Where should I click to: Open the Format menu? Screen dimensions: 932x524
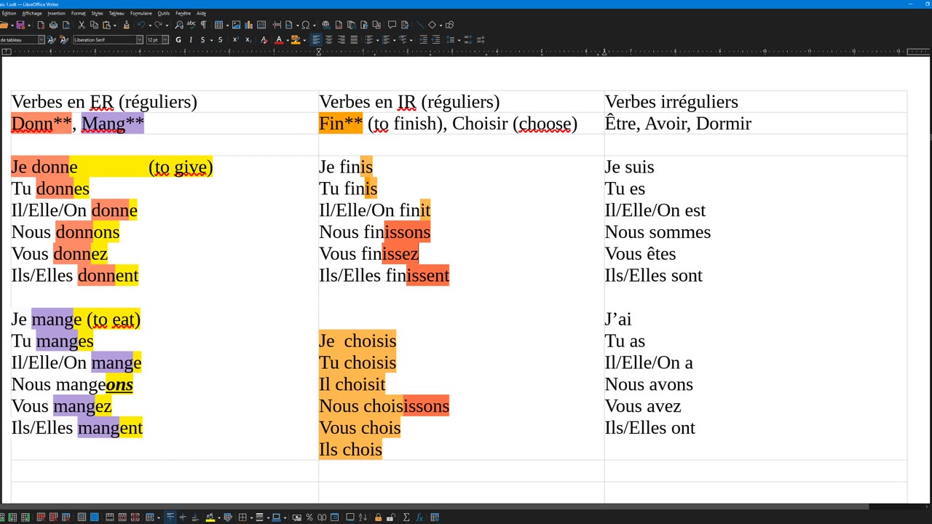78,13
